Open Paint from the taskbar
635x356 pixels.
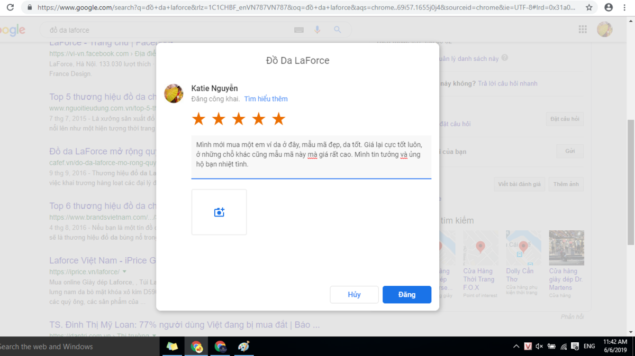(244, 346)
